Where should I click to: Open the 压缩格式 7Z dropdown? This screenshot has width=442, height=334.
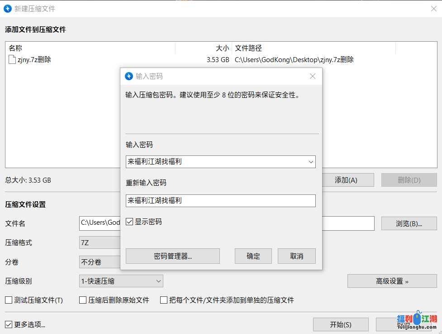tap(100, 242)
